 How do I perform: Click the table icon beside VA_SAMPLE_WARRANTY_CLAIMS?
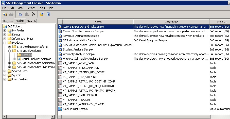point(60,104)
